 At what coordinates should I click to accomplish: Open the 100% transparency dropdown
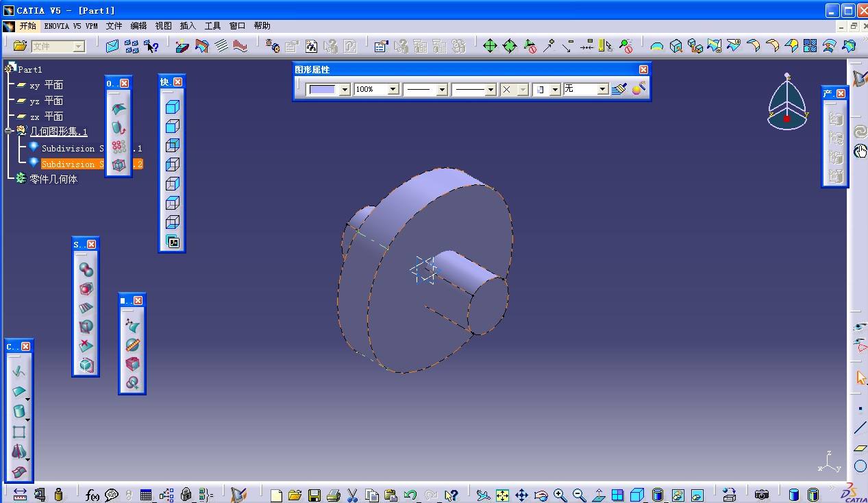[393, 90]
